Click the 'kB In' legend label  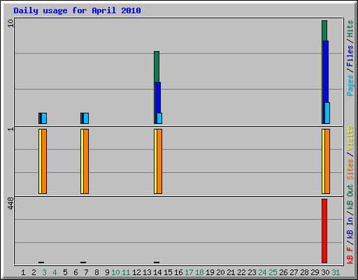click(350, 228)
